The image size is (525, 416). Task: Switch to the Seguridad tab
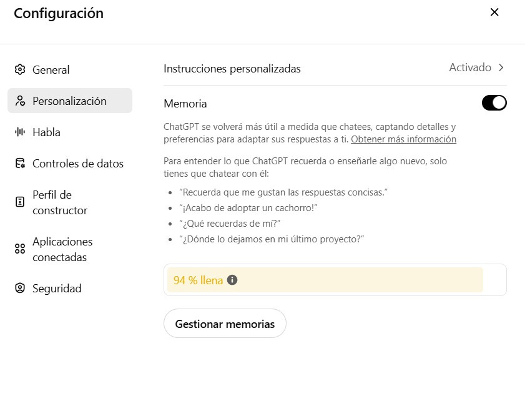coord(70,288)
